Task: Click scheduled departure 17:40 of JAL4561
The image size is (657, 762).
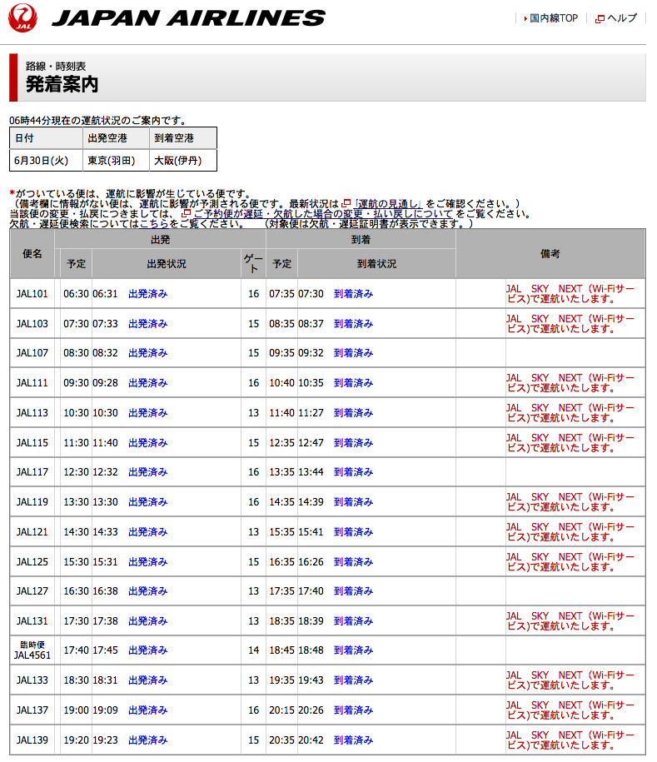Action: coord(77,650)
